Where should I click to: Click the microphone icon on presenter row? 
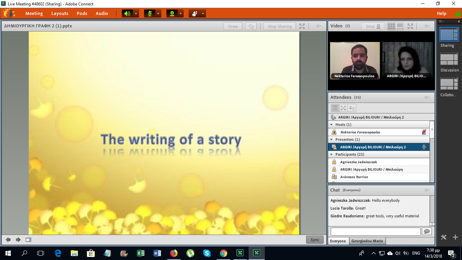pyautogui.click(x=424, y=147)
